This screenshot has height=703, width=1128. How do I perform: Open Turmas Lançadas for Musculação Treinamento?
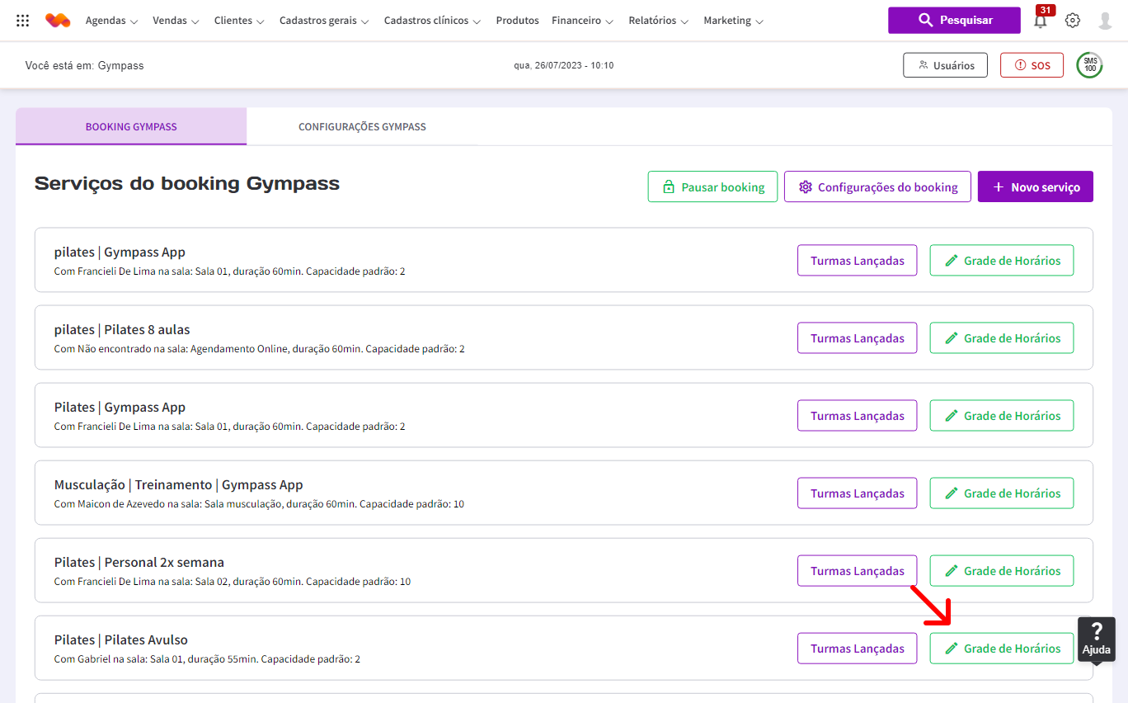[857, 493]
